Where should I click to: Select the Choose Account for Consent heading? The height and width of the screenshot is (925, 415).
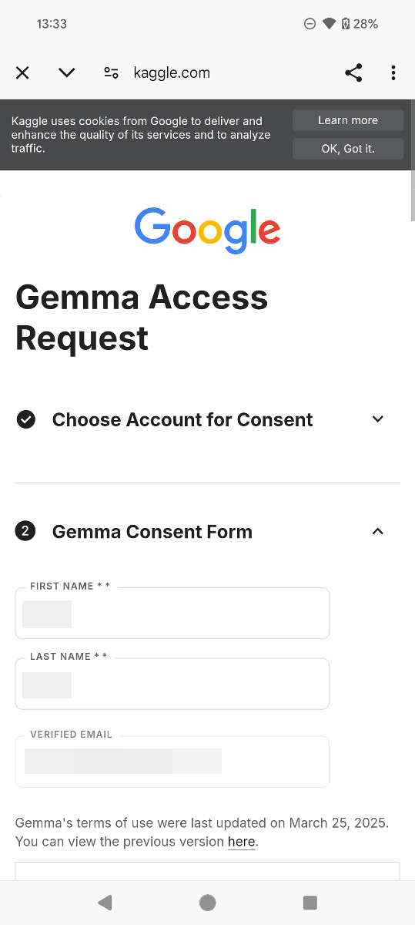[182, 419]
